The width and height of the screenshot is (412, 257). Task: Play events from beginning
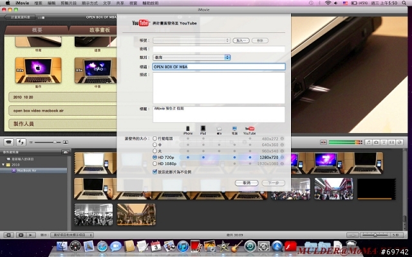click(x=30, y=235)
